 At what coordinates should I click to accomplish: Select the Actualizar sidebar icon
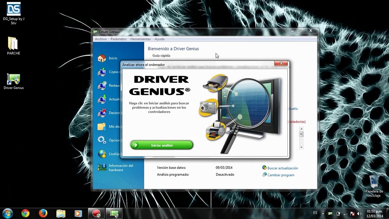click(x=102, y=99)
